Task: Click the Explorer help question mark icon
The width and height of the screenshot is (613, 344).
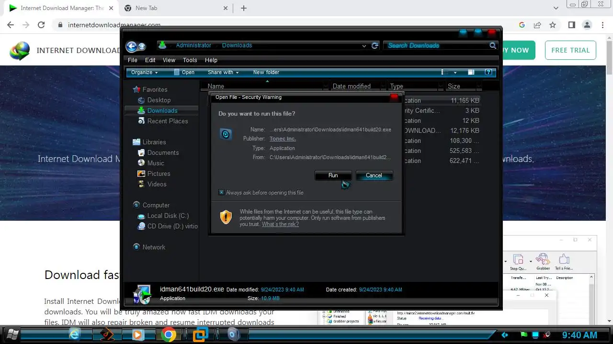Action: [x=488, y=72]
